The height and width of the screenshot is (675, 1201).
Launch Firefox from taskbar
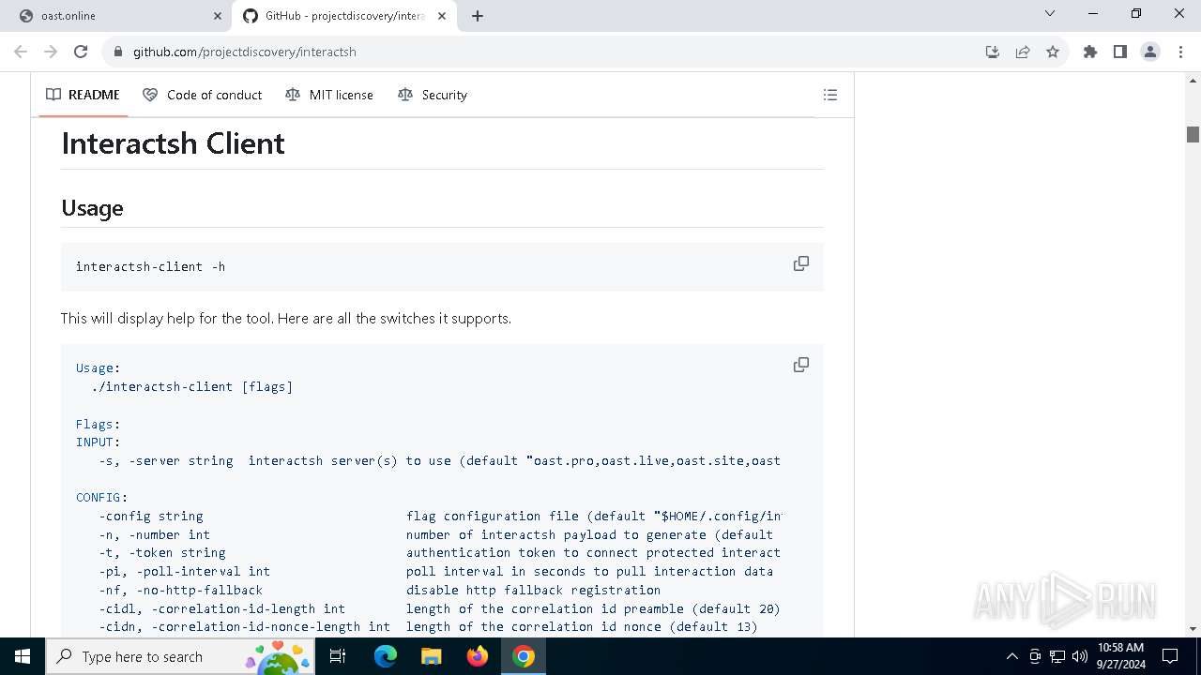(478, 656)
